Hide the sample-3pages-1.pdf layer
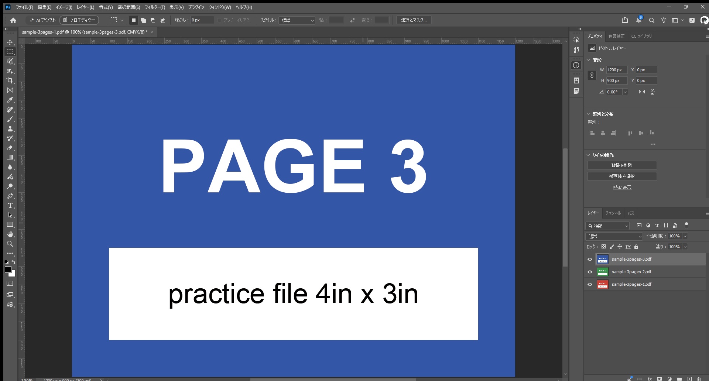Screen dimensions: 709x381 (x=590, y=284)
